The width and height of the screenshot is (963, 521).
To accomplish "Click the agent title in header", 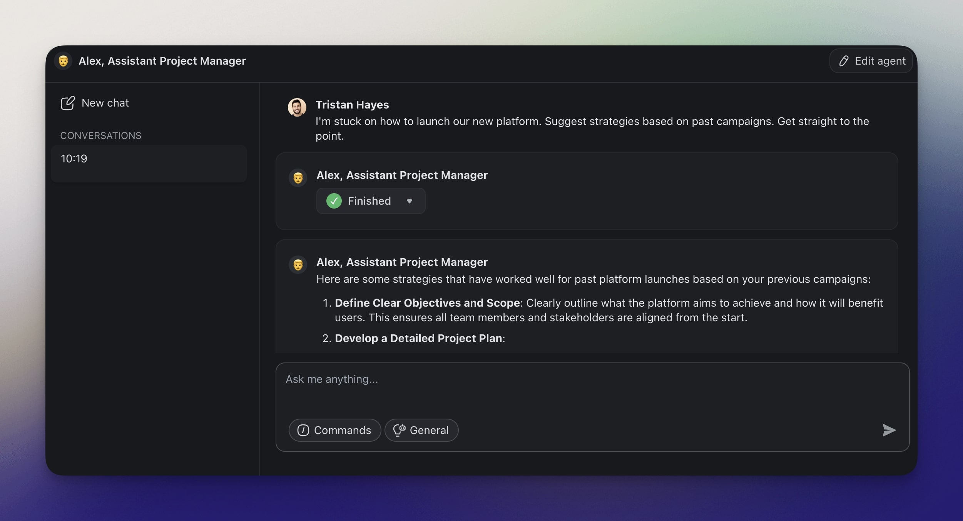I will tap(162, 61).
